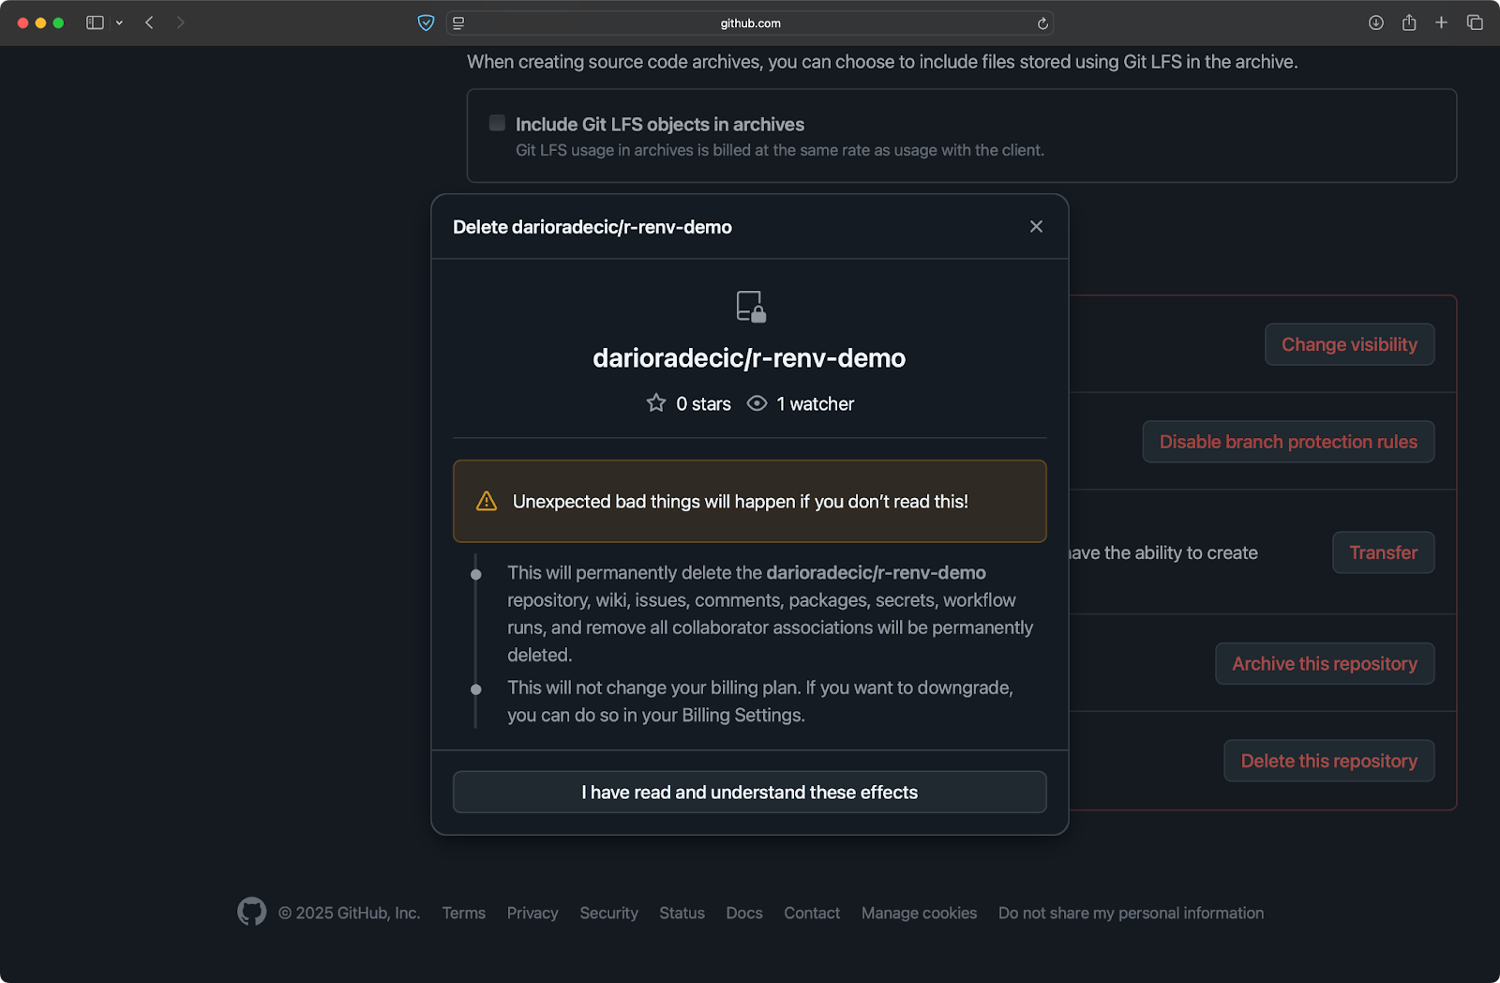Image resolution: width=1500 pixels, height=983 pixels.
Task: Go forward with the Safari forward arrow
Action: pos(180,23)
